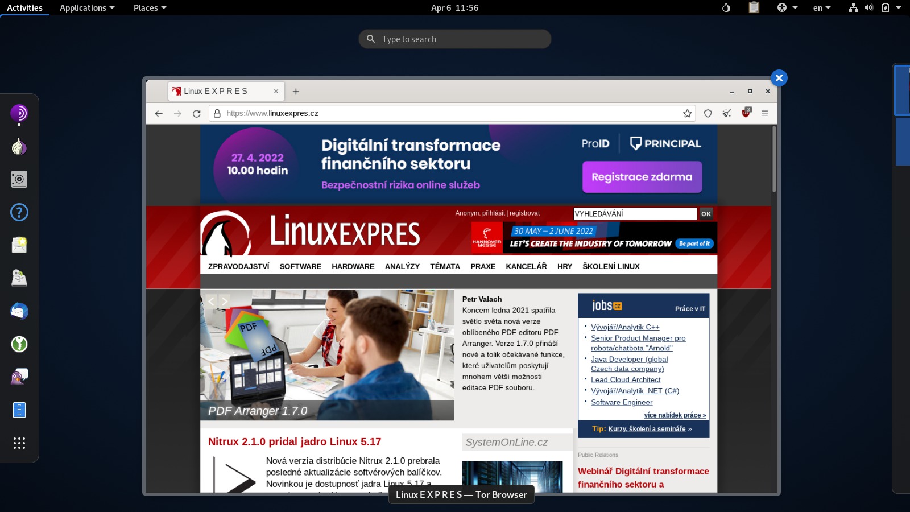Open the browser hamburger menu

click(765, 113)
